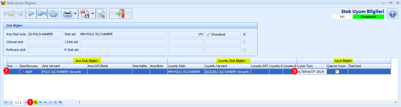Click the Ana Varyant column header
Image resolution: width=401 pixels, height=107 pixels.
[x=64, y=66]
